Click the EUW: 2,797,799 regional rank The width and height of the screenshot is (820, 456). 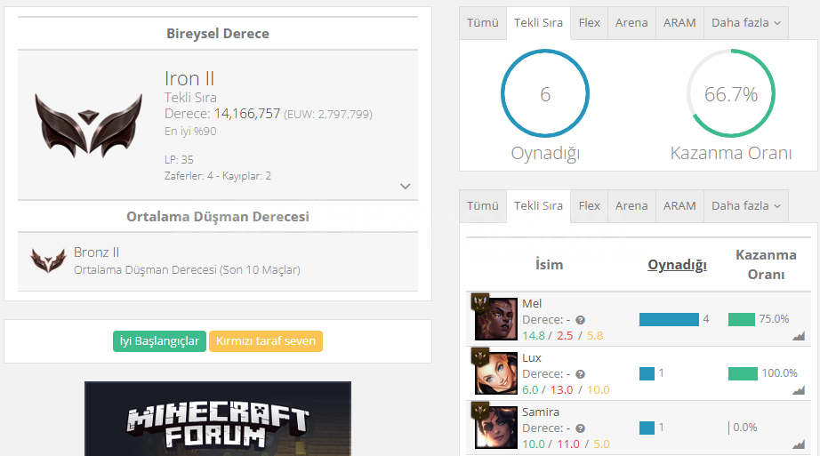click(x=328, y=114)
